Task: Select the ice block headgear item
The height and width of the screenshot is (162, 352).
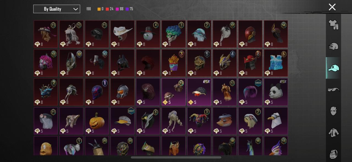Action: coord(276,63)
